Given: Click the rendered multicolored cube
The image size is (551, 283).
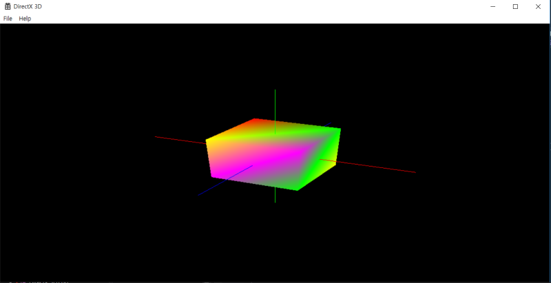Looking at the screenshot, I should [x=273, y=154].
